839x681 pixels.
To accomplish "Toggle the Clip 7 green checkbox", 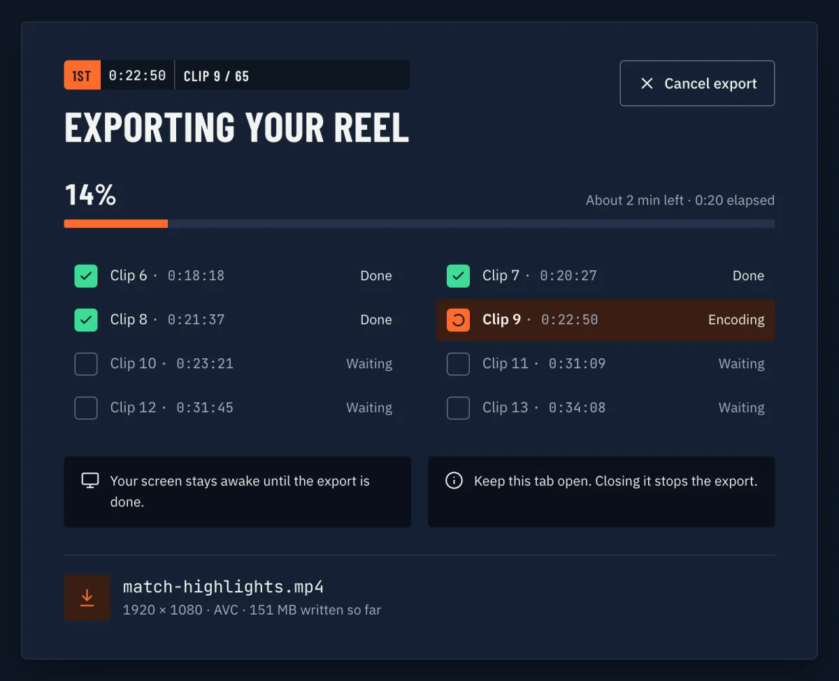I will pos(458,276).
